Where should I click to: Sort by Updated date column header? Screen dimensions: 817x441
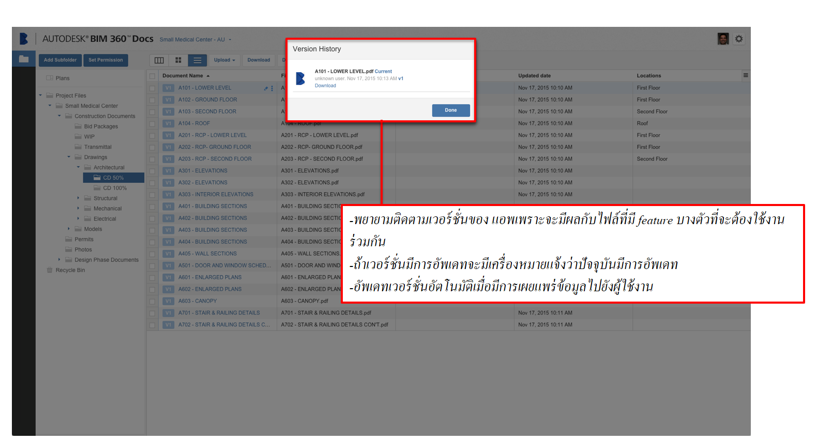coord(534,76)
